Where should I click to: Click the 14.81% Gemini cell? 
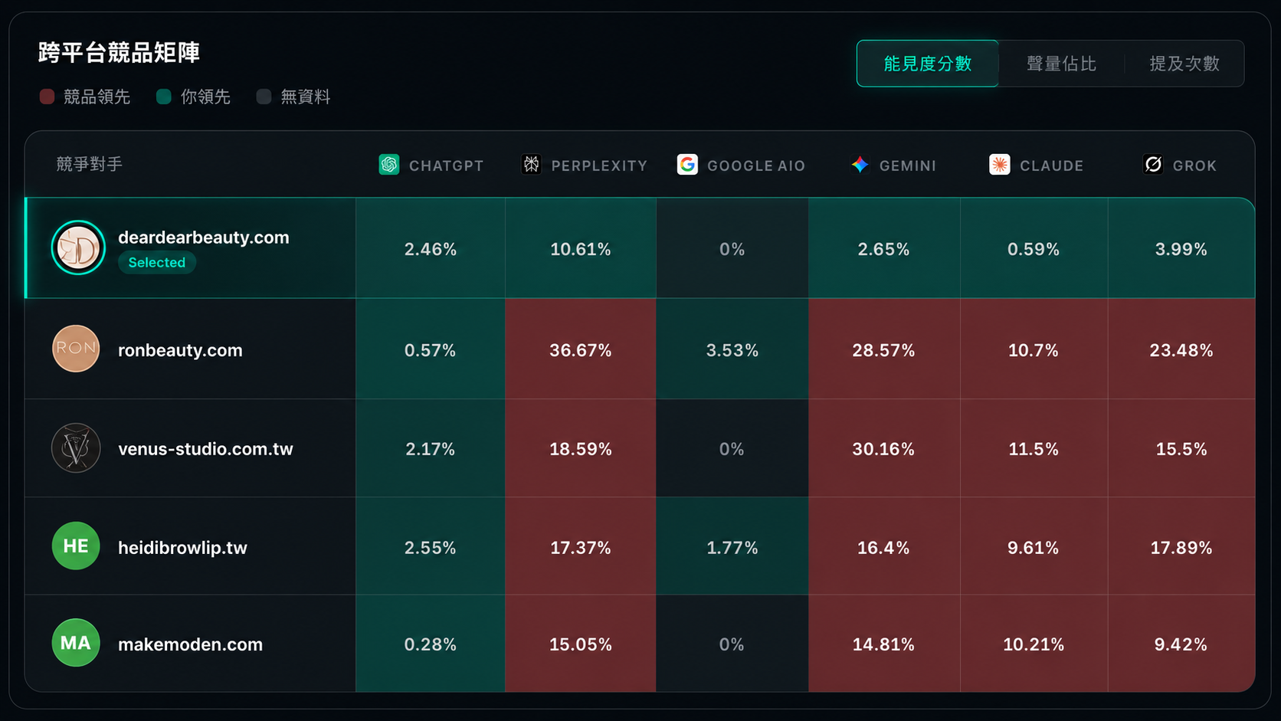(x=884, y=644)
